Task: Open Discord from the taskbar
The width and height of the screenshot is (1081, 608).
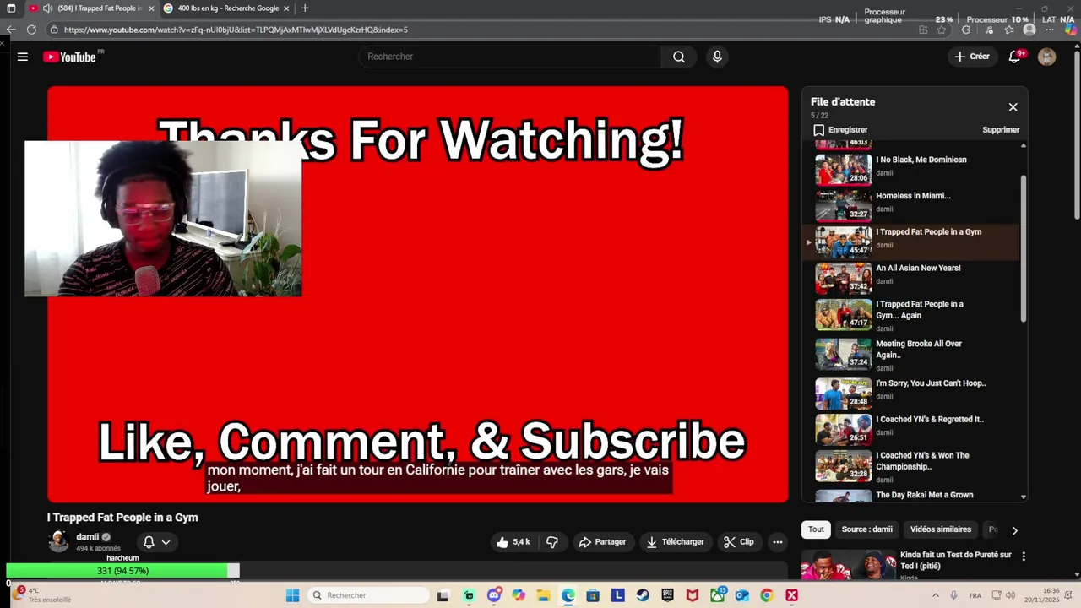Action: [x=494, y=595]
